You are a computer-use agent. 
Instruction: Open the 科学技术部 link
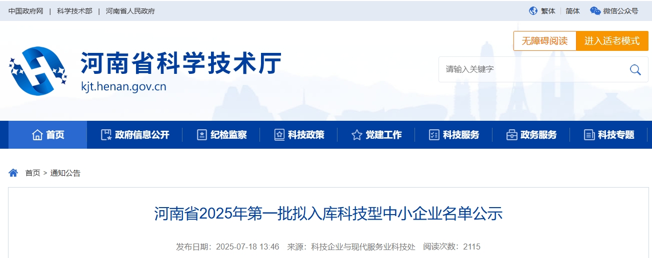[74, 11]
